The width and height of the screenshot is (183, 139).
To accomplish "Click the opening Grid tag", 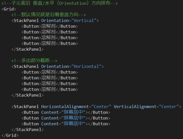I will pos(9,9).
